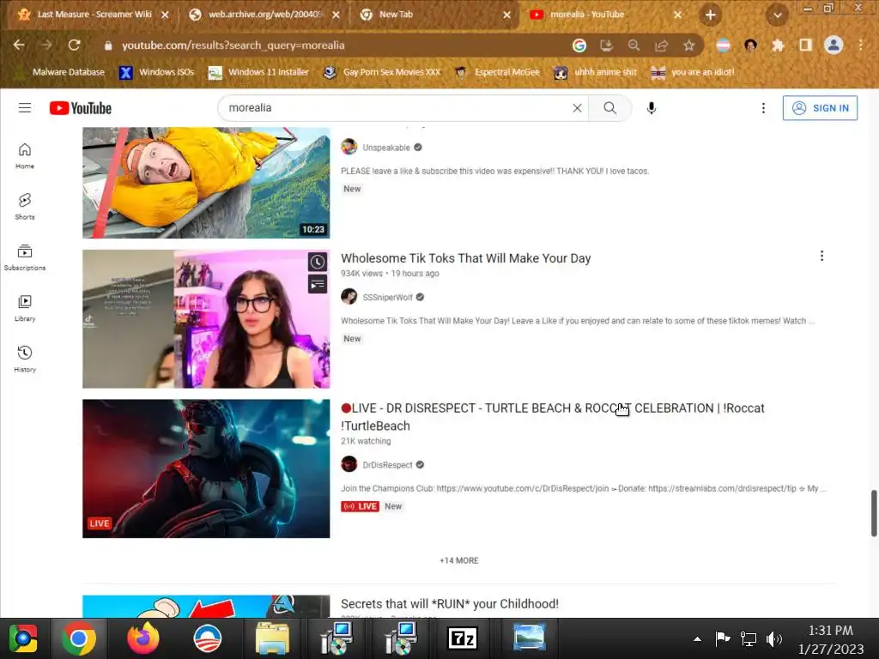879x659 pixels.
Task: Open a new browser tab with plus
Action: 710,15
